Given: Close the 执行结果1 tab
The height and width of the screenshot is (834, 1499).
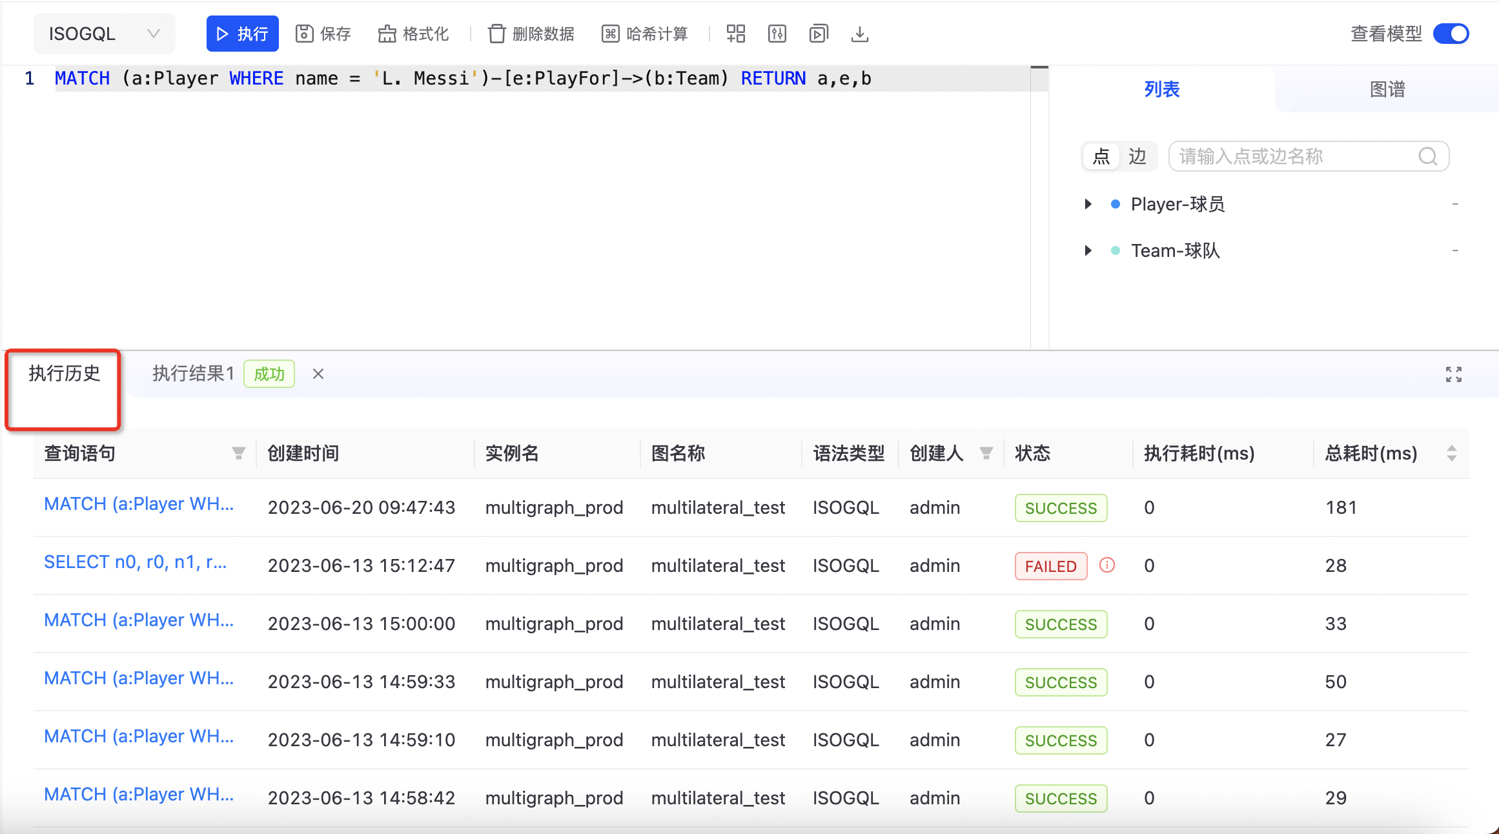Looking at the screenshot, I should click(318, 374).
